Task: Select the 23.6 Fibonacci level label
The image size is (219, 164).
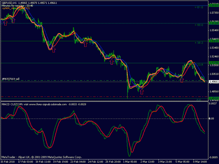Action: (x=200, y=65)
